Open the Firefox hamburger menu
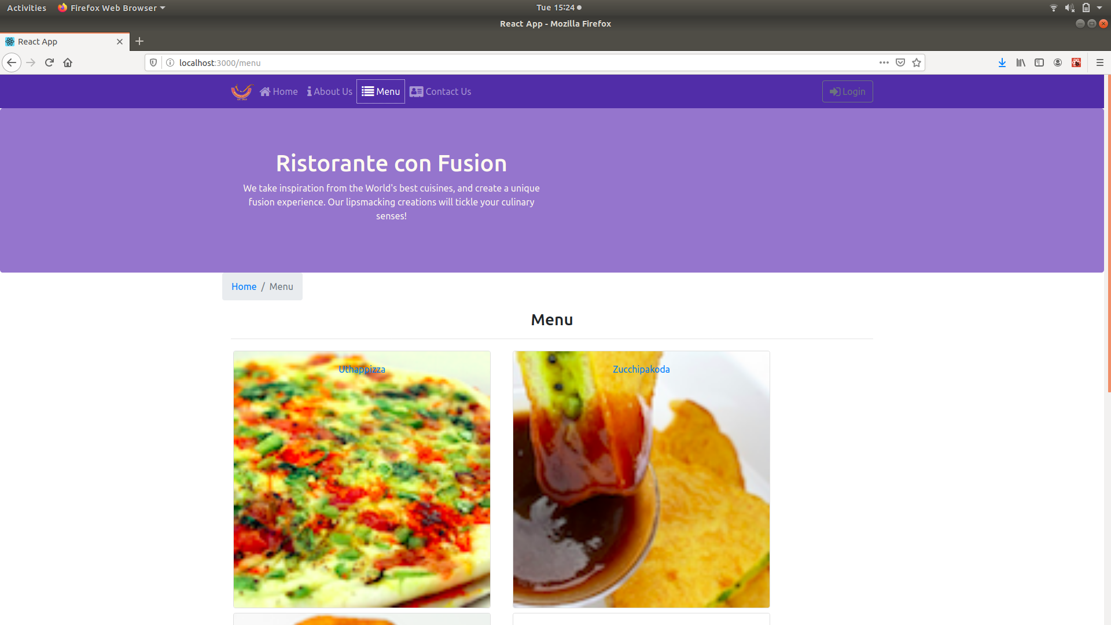 [x=1100, y=62]
